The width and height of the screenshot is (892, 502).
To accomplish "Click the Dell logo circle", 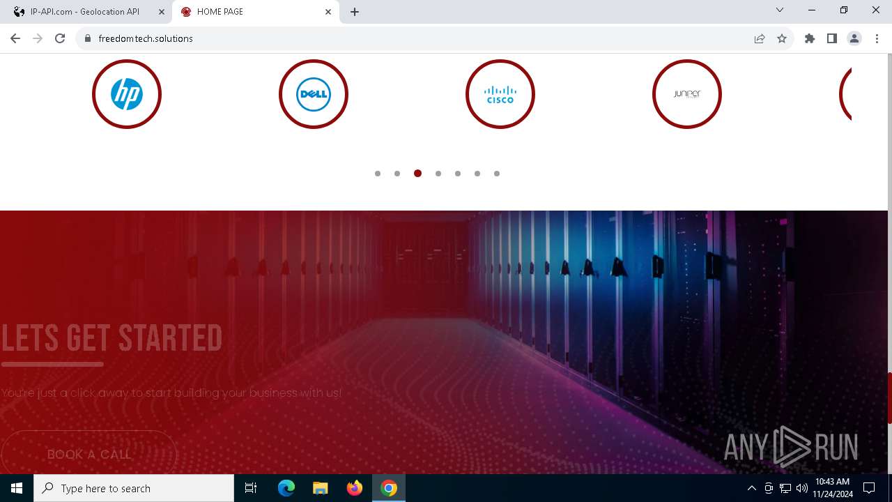I will (314, 94).
